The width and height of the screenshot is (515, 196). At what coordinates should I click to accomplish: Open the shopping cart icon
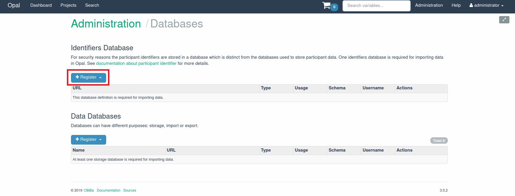pyautogui.click(x=326, y=6)
